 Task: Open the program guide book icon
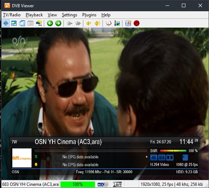coord(109,23)
